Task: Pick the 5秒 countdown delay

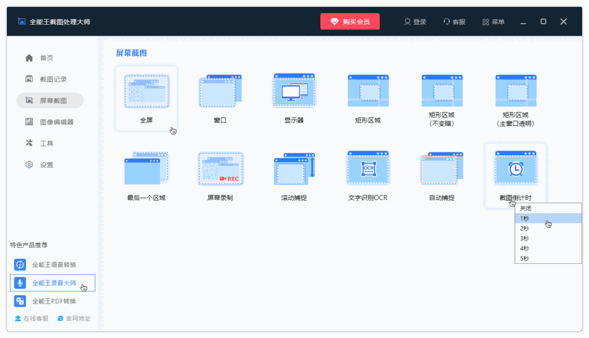Action: [546, 258]
